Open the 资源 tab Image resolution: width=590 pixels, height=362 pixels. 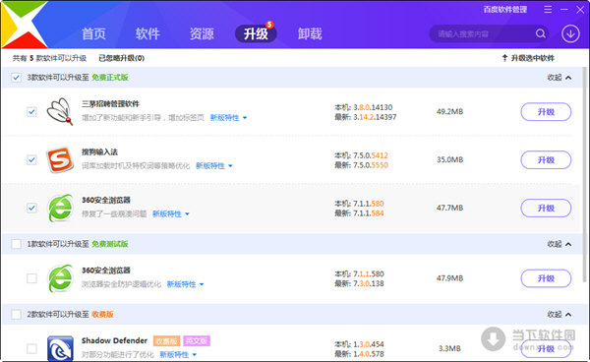pyautogui.click(x=202, y=33)
